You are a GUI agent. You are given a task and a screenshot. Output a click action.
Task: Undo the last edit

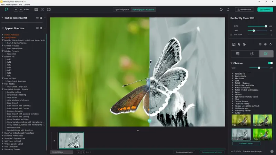[221, 10]
